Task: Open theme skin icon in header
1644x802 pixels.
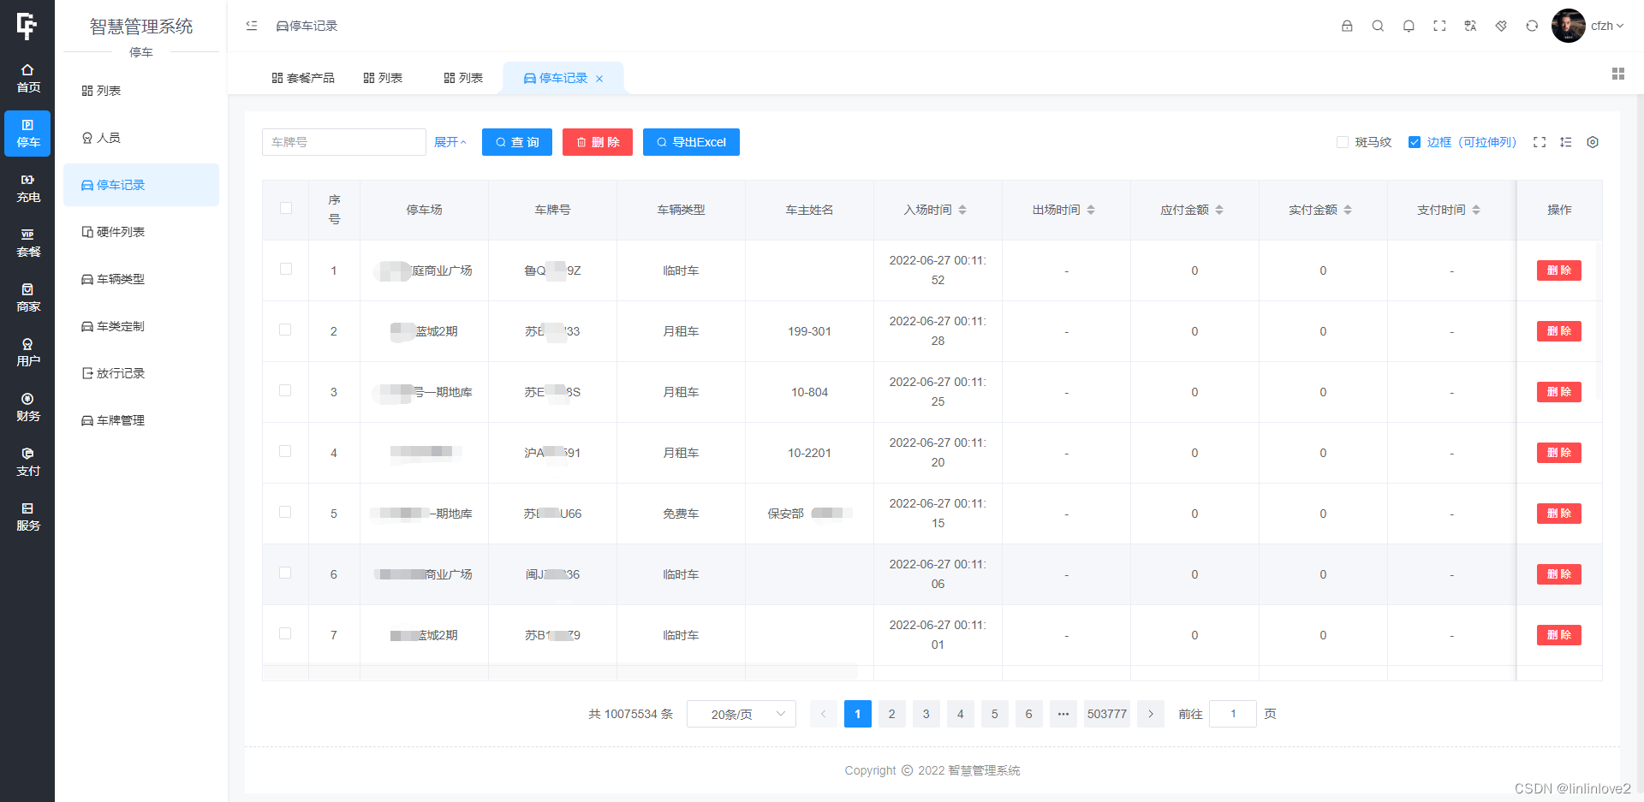Action: click(x=1501, y=26)
